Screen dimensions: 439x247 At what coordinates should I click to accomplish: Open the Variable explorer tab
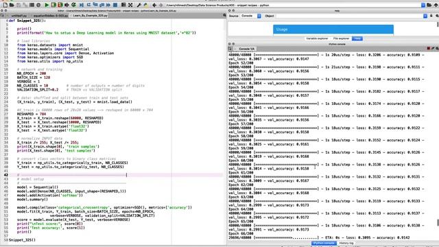pos(317,38)
